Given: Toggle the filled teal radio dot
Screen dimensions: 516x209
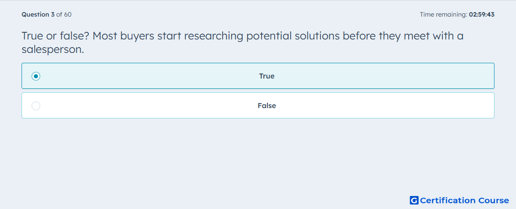Looking at the screenshot, I should click(36, 76).
